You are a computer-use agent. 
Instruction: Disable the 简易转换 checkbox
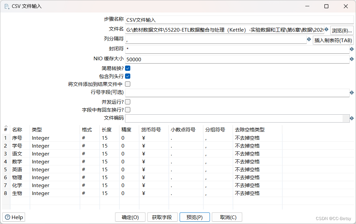[x=128, y=68]
